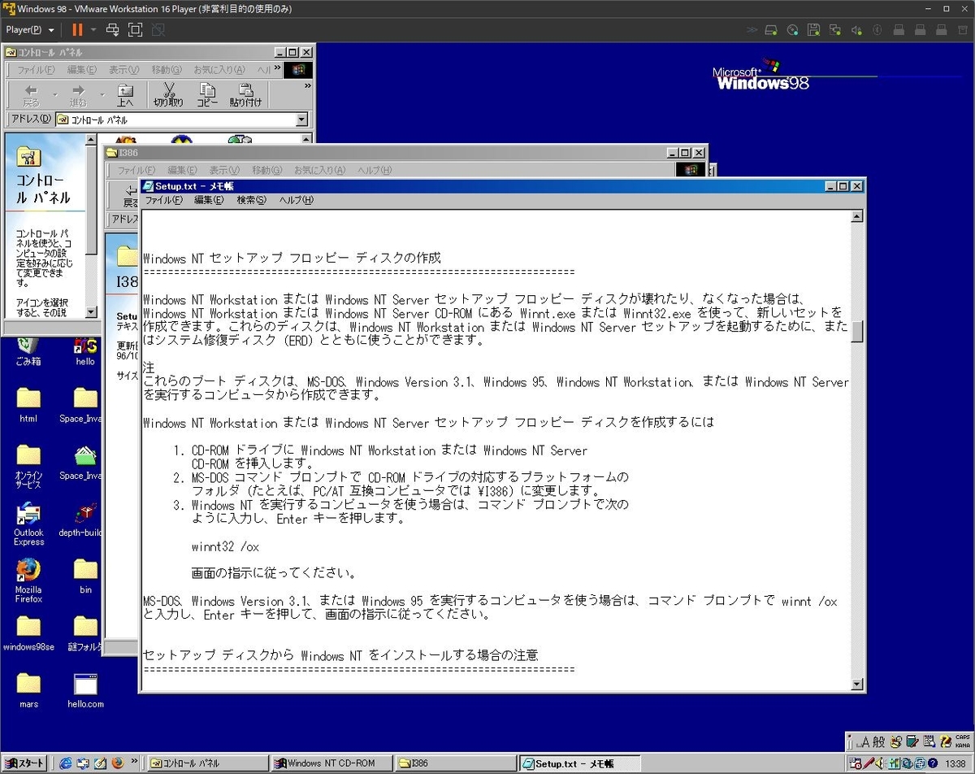Viewport: 975px width, 774px height.
Task: Click Notepad vertical scrollbar up arrow
Action: pyautogui.click(x=856, y=217)
